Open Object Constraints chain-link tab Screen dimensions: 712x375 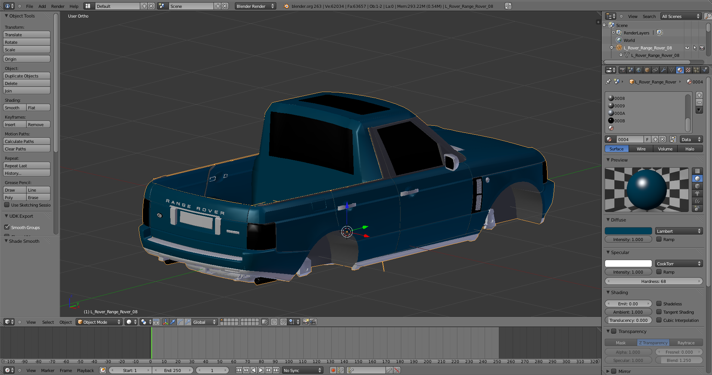[655, 70]
